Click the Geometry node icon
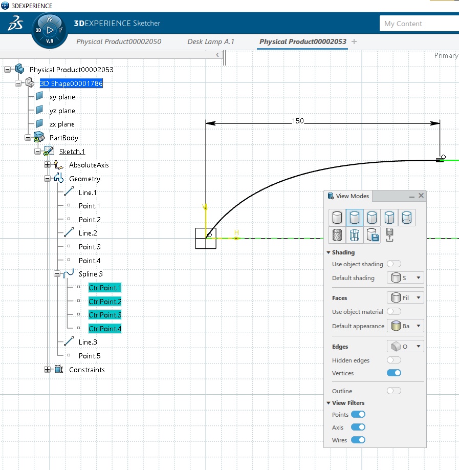459x470 pixels. (x=59, y=178)
